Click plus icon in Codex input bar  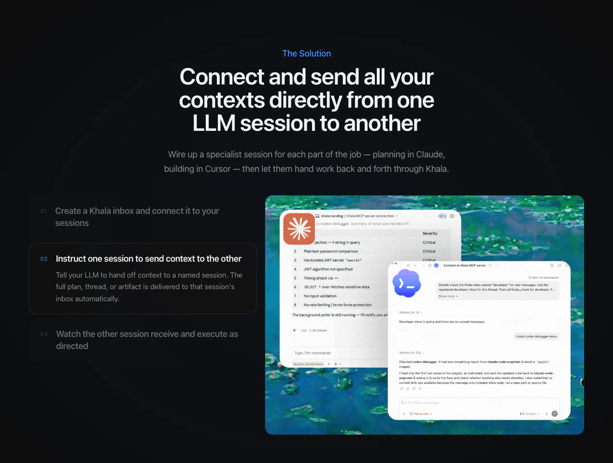404,414
